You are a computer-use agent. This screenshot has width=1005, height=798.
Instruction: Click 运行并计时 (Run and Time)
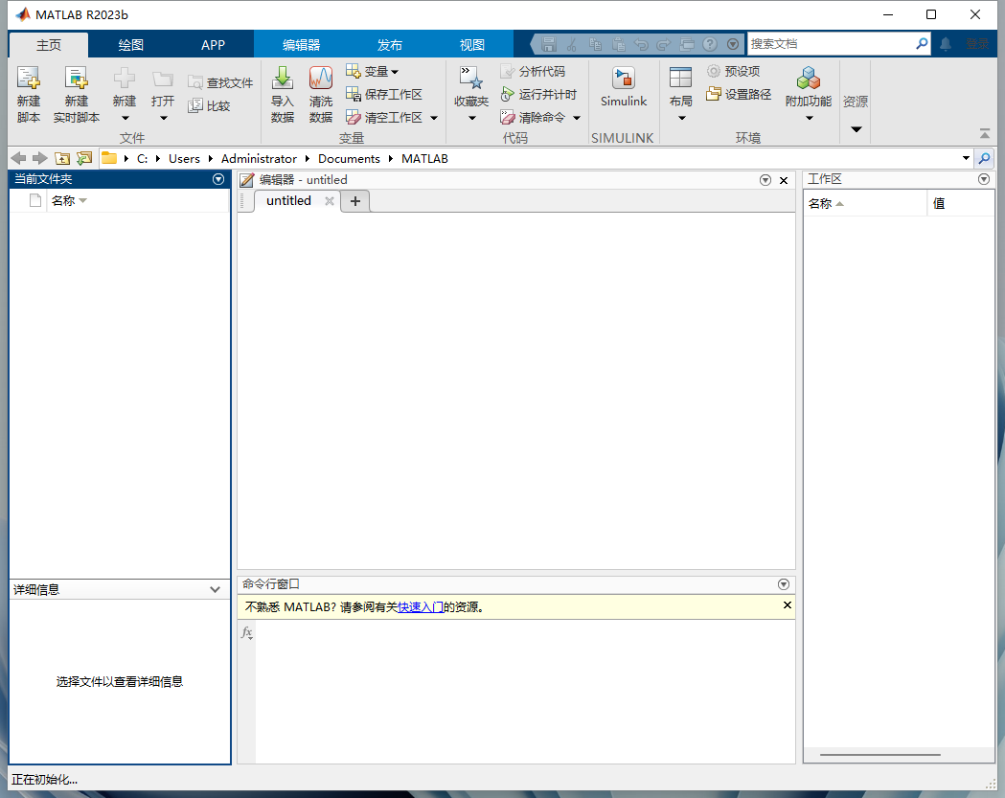(539, 94)
